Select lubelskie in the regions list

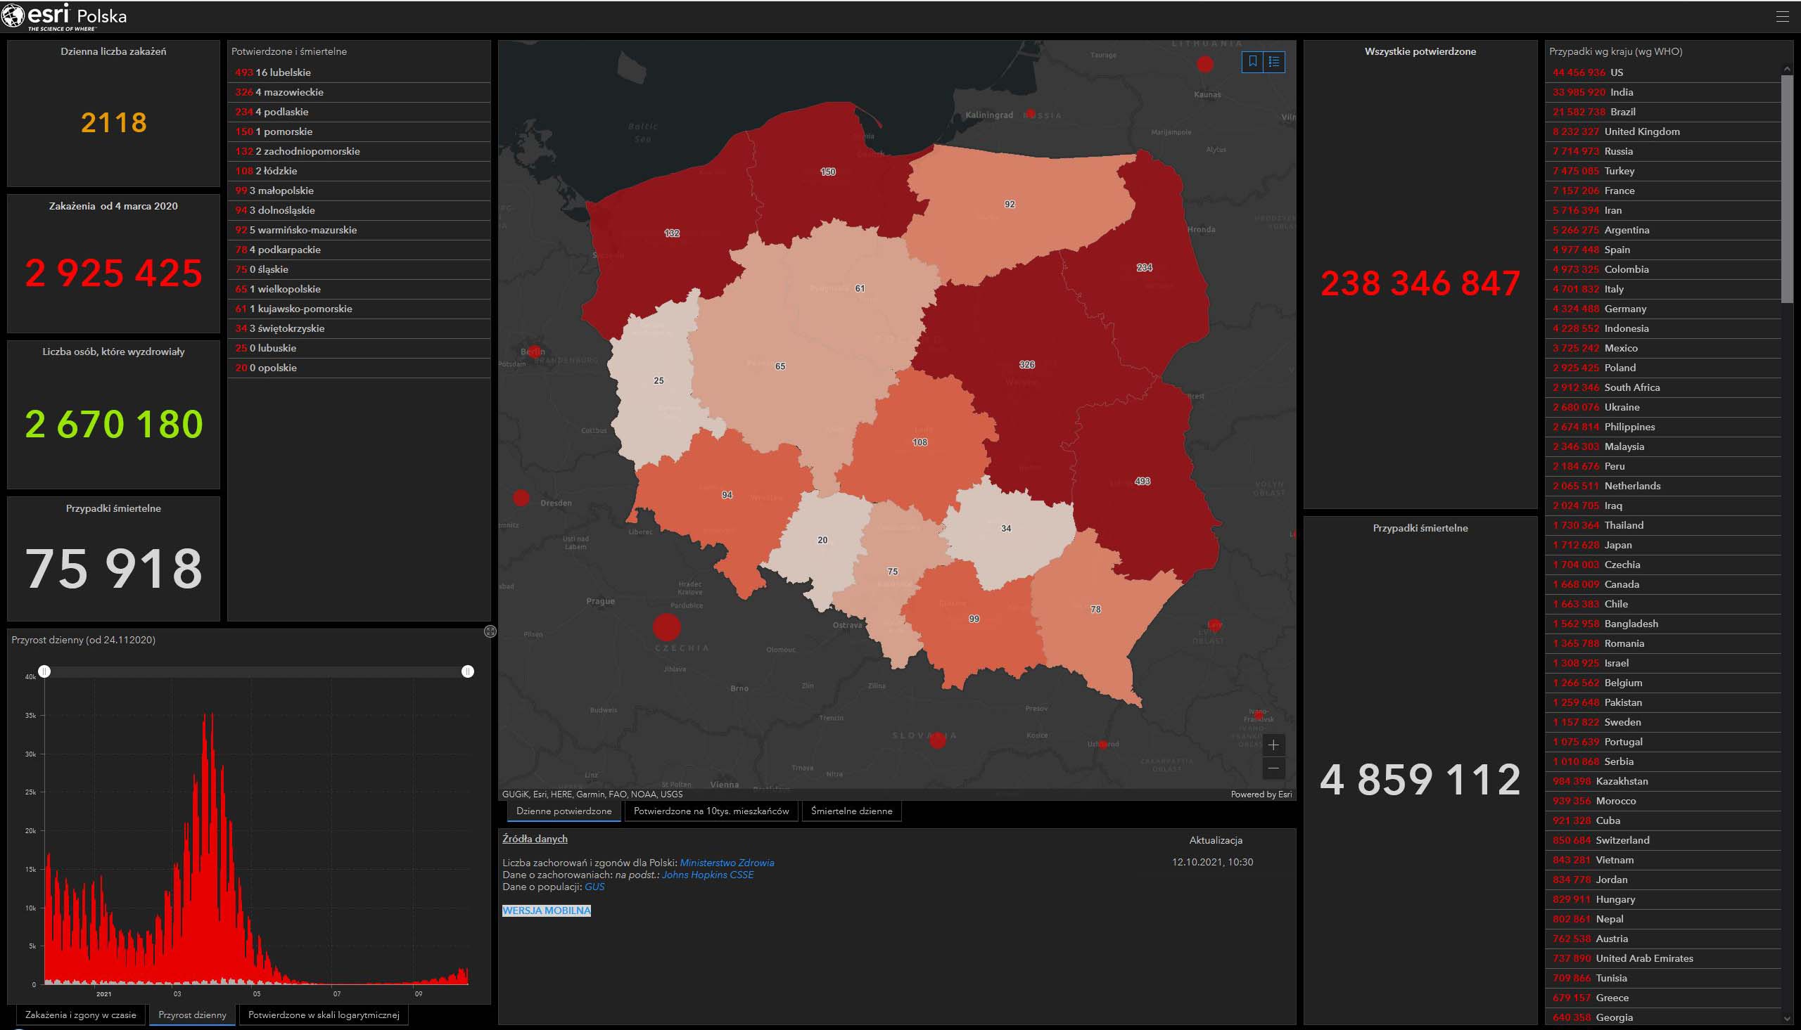click(x=283, y=72)
